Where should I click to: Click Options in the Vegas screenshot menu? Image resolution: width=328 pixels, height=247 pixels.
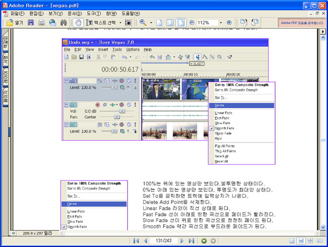coord(133,50)
